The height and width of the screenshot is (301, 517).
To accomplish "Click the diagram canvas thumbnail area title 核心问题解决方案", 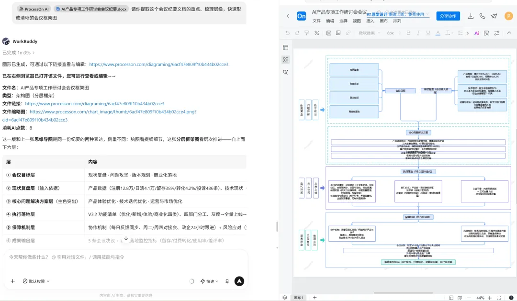I will (418, 133).
